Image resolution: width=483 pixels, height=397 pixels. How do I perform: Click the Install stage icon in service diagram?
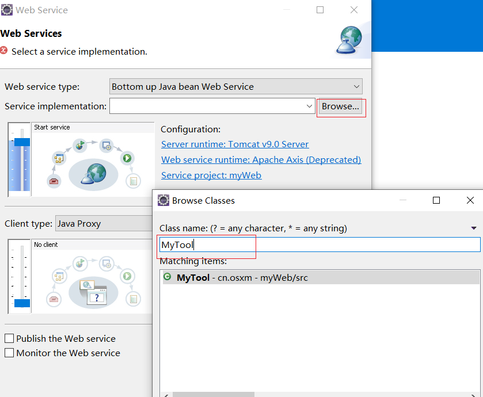pos(107,146)
